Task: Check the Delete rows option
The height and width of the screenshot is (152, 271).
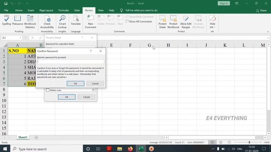Action: point(47,90)
